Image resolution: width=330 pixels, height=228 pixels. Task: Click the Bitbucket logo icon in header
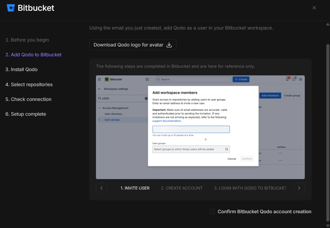tap(11, 8)
